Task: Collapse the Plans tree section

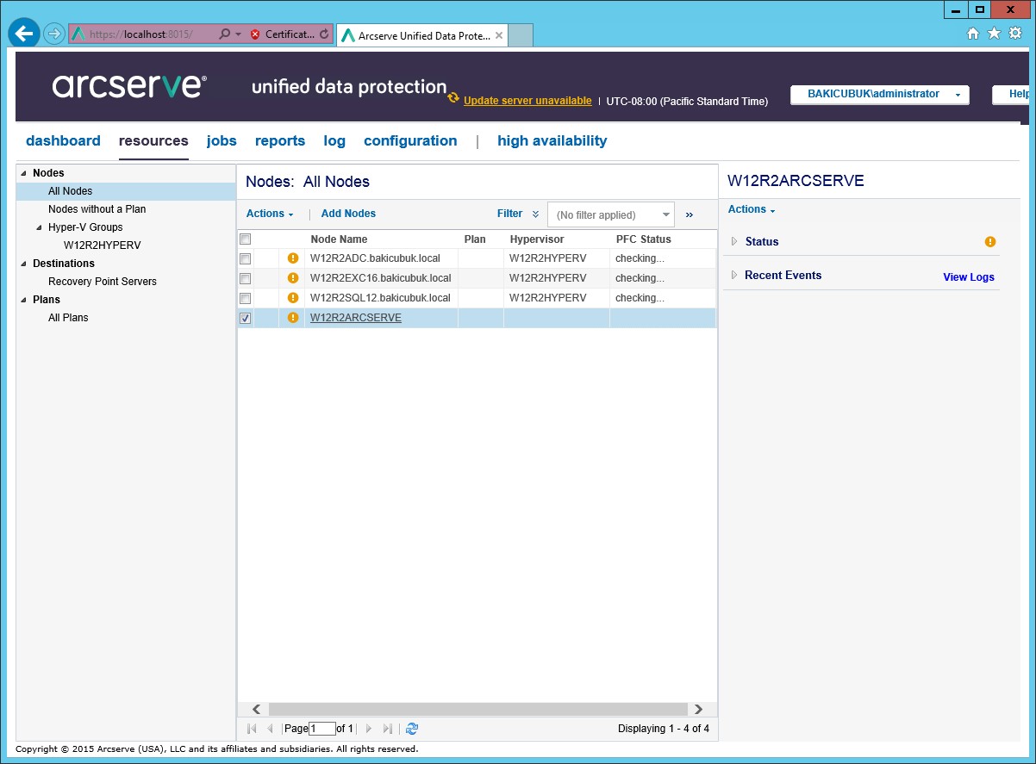Action: (23, 300)
